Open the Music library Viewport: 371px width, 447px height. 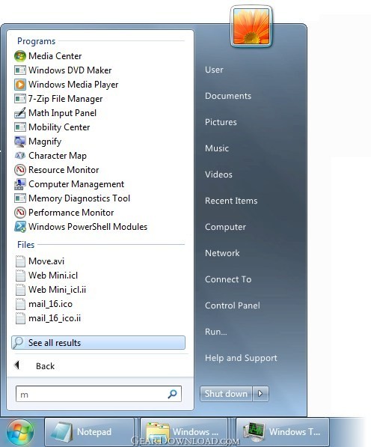coord(217,148)
